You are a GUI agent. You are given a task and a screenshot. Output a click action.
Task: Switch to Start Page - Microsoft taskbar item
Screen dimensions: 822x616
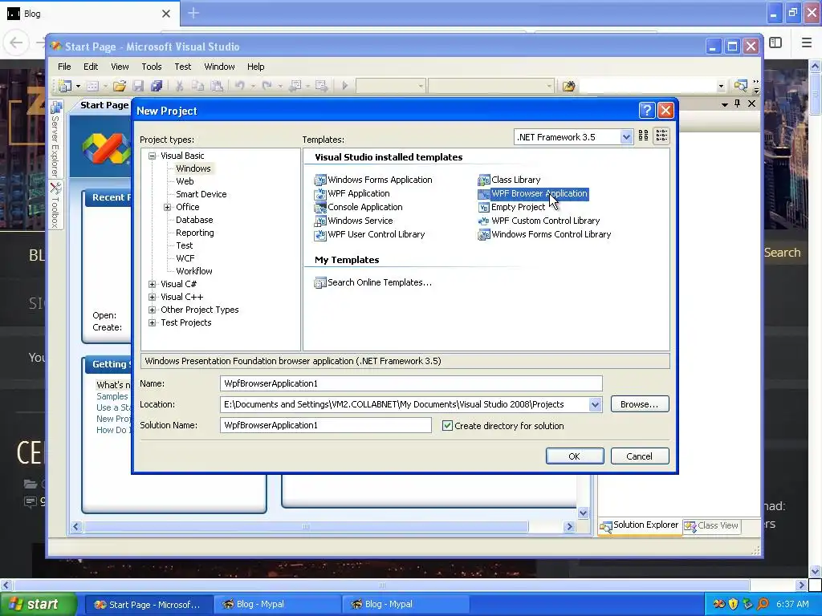click(148, 605)
